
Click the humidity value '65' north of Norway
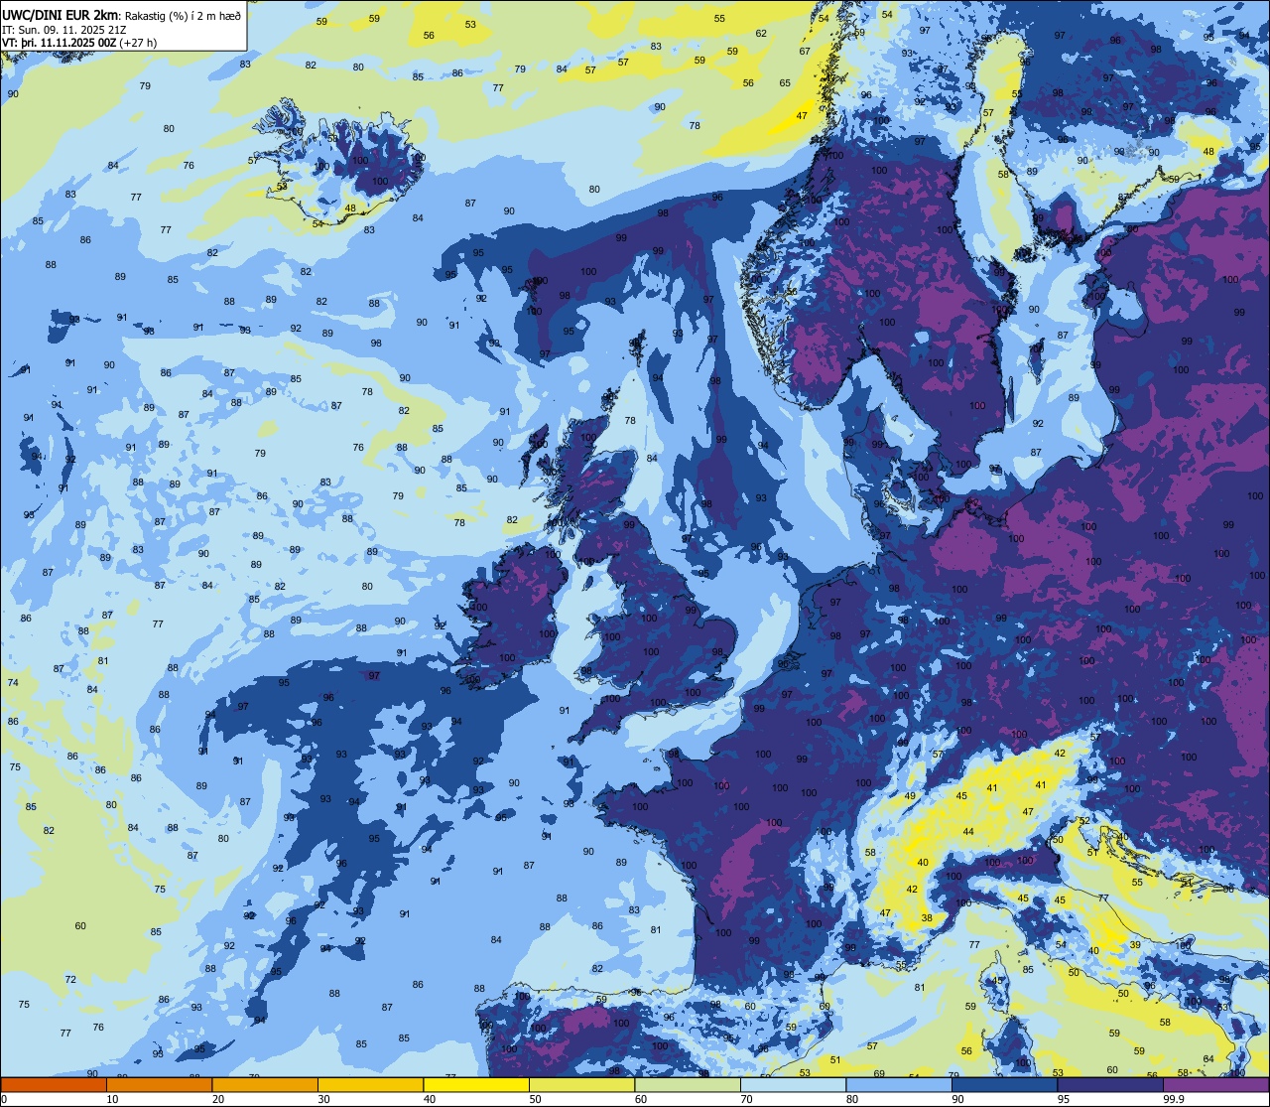[x=785, y=83]
